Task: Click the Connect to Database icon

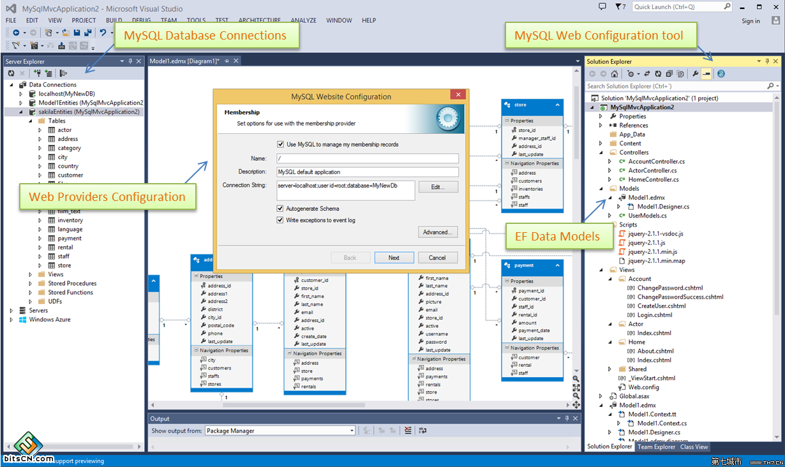Action: (x=38, y=73)
